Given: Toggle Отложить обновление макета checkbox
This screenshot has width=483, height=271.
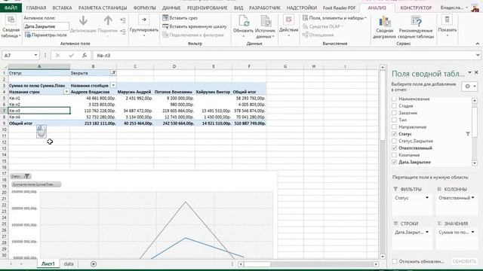Looking at the screenshot, I should (x=395, y=261).
